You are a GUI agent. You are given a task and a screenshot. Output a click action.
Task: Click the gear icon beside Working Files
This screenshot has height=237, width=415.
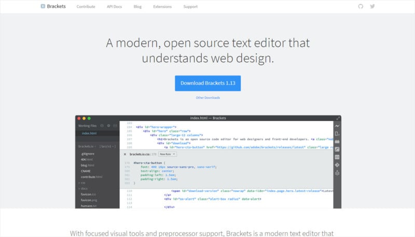tap(108, 126)
